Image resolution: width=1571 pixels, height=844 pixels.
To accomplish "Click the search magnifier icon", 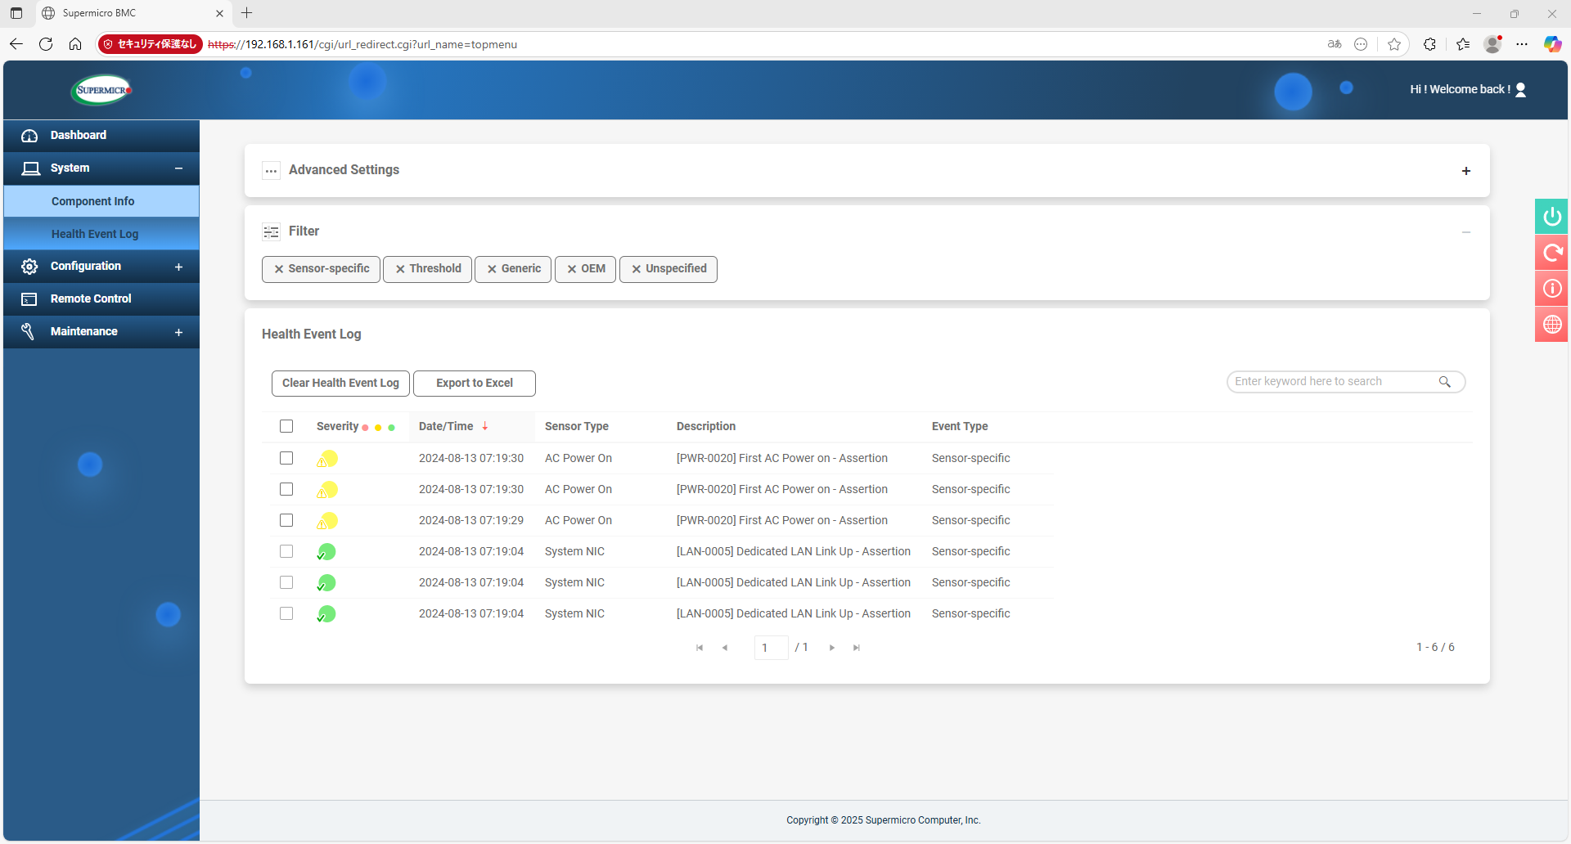I will tap(1444, 382).
